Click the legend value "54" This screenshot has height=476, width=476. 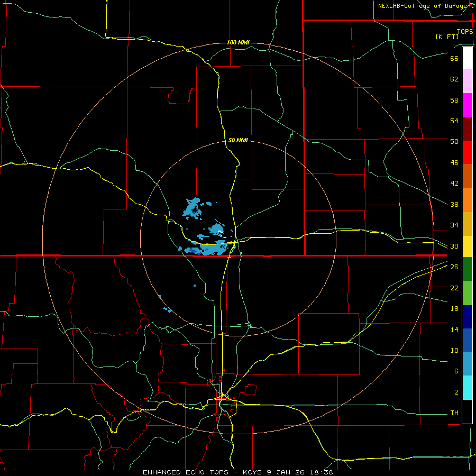click(454, 121)
